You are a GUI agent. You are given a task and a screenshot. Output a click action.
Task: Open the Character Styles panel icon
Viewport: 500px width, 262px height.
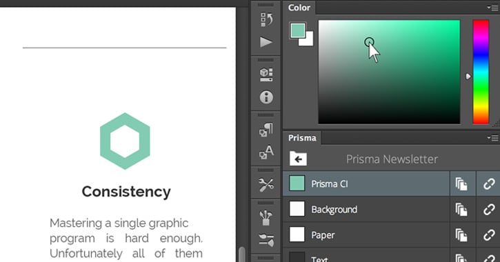click(266, 152)
